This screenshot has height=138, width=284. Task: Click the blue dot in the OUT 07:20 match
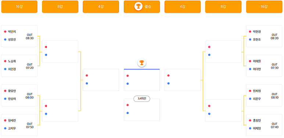click(x=5, y=69)
